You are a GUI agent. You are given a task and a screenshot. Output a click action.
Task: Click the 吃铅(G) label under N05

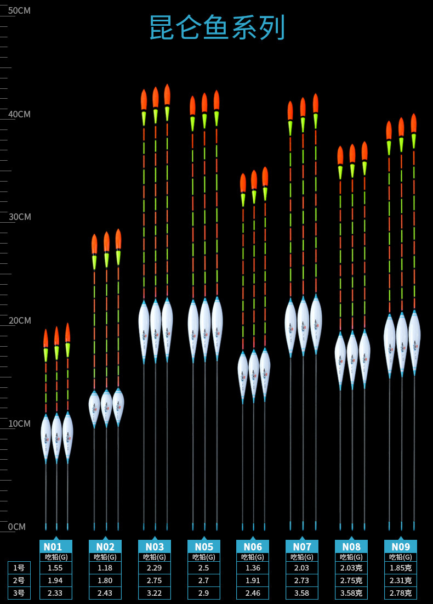click(x=203, y=557)
